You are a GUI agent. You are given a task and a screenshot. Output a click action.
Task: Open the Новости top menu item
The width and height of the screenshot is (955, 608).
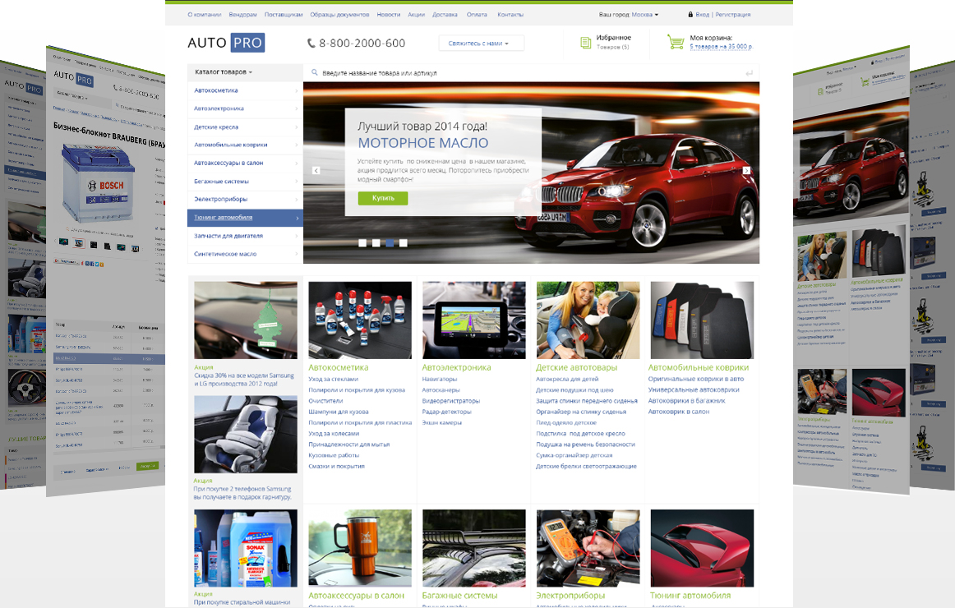pos(389,15)
